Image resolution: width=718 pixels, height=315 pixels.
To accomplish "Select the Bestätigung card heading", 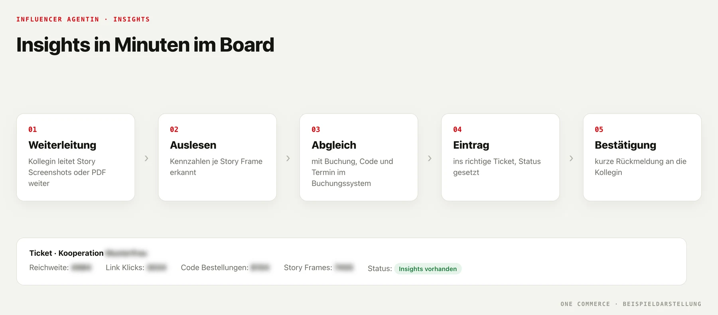I will [625, 145].
